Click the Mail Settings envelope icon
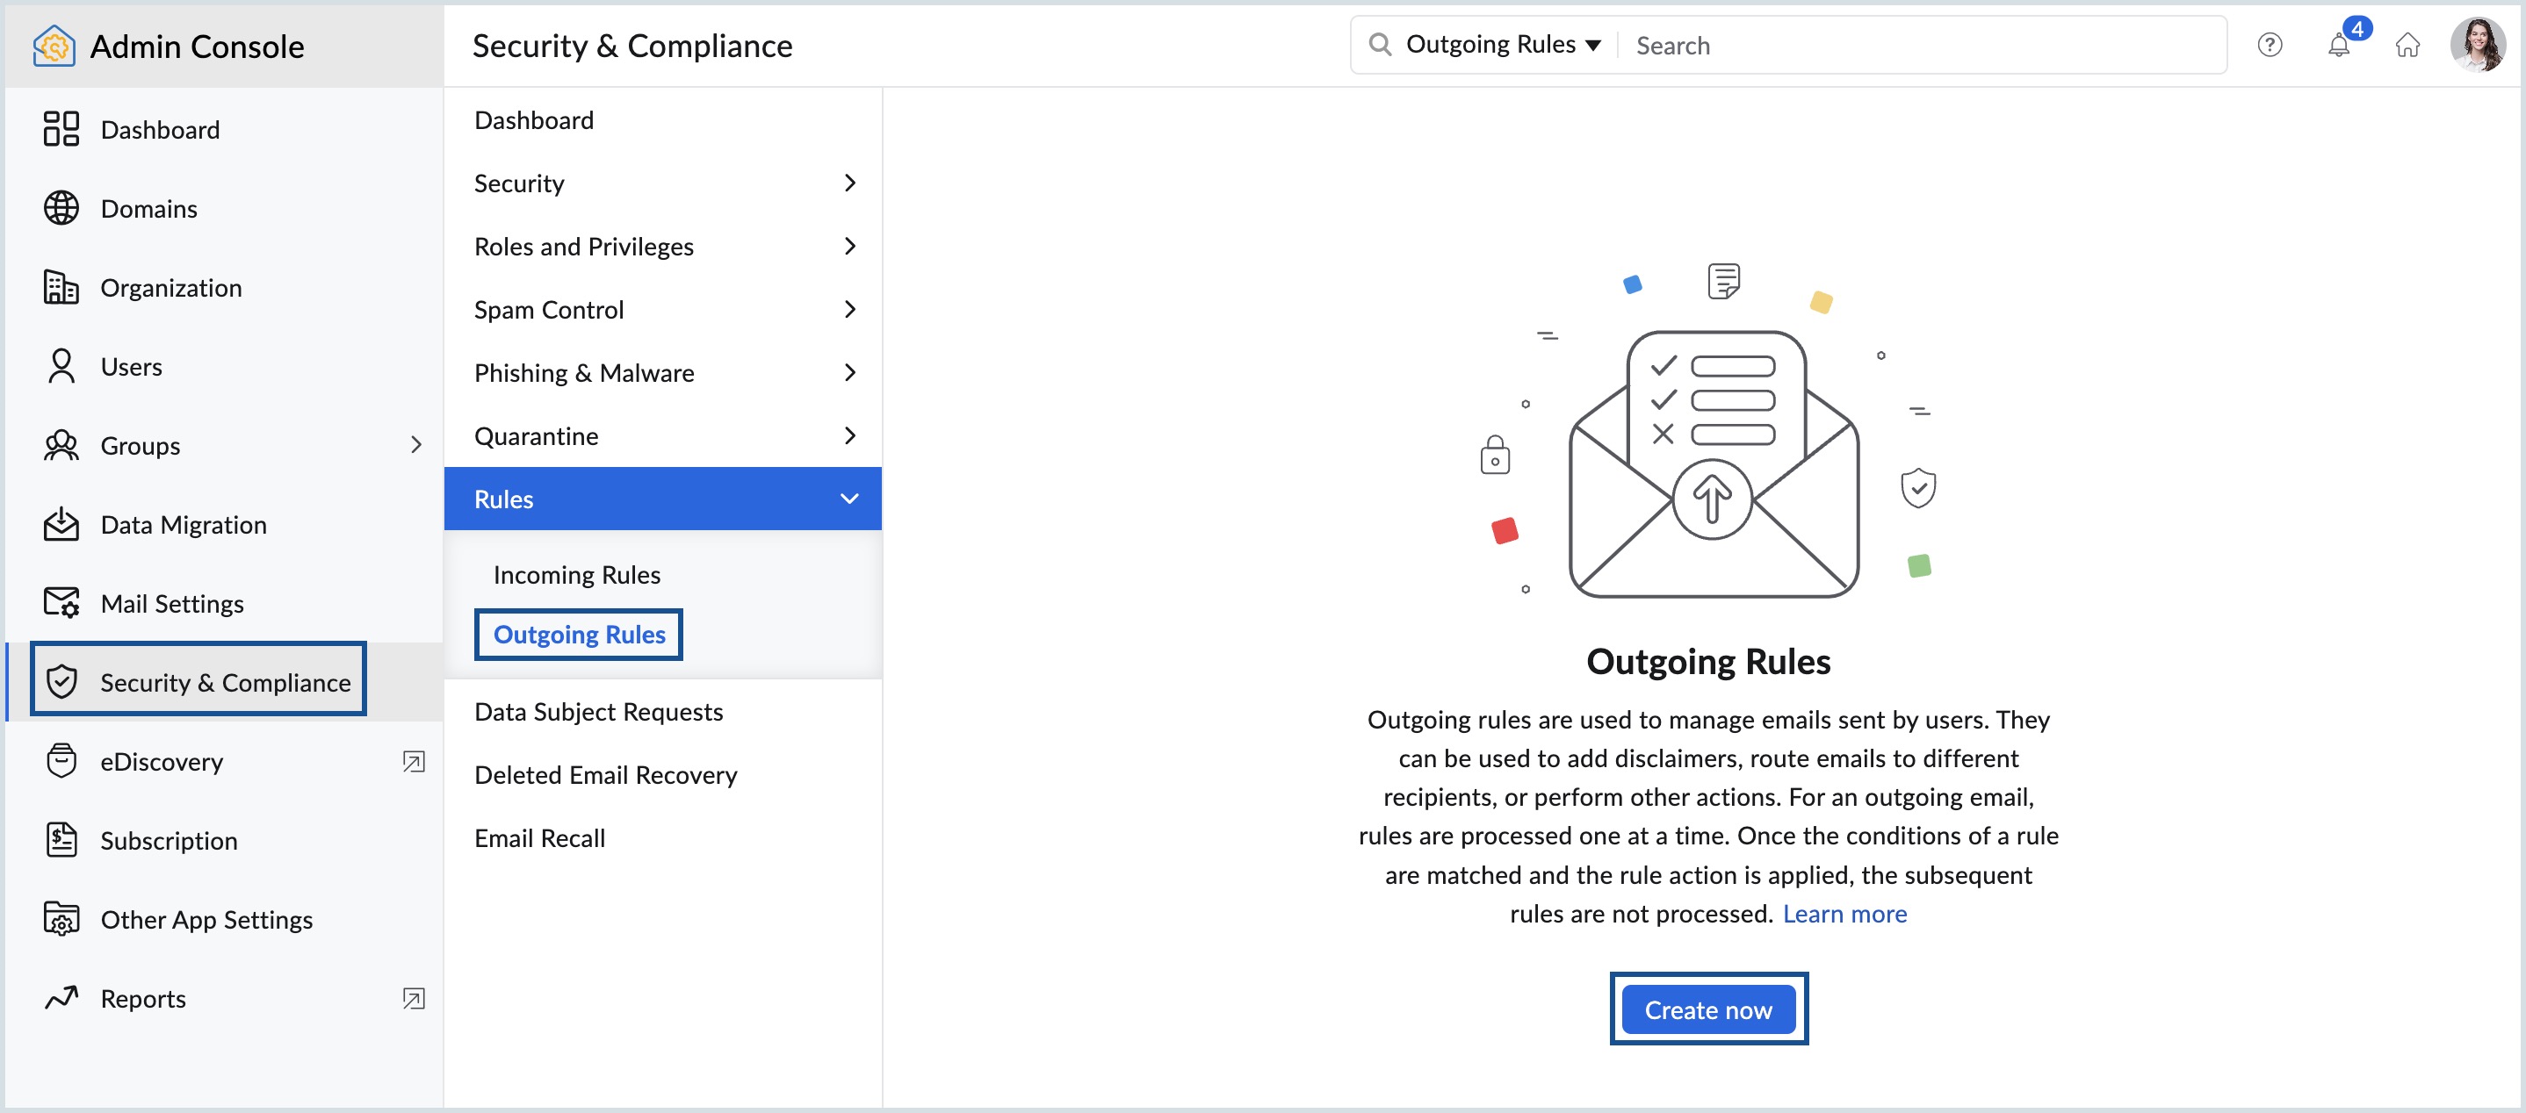This screenshot has width=2526, height=1113. point(60,604)
